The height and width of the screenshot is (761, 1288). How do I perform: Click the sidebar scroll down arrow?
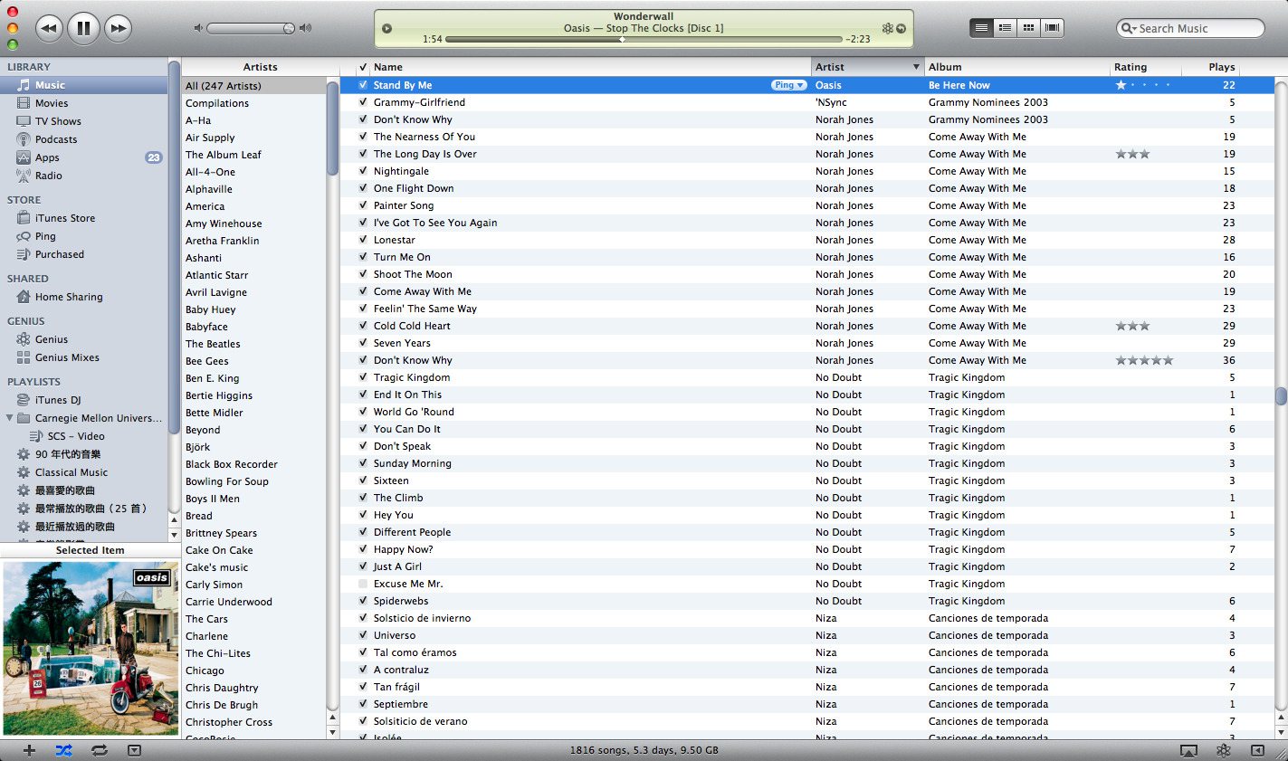(x=174, y=534)
